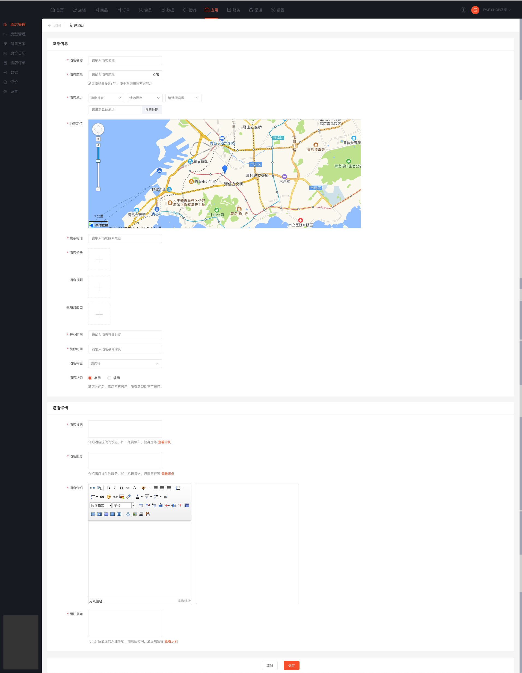Align text right in editor

tap(169, 488)
